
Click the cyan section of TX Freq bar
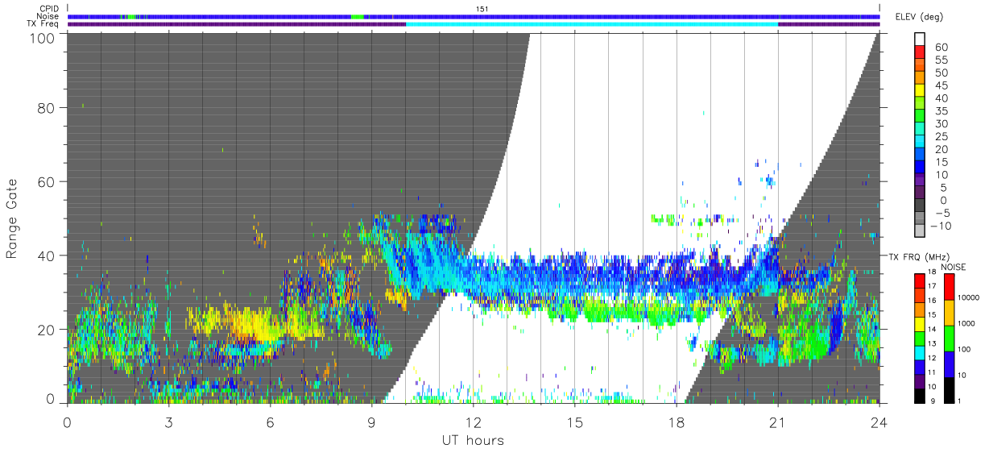tap(592, 23)
